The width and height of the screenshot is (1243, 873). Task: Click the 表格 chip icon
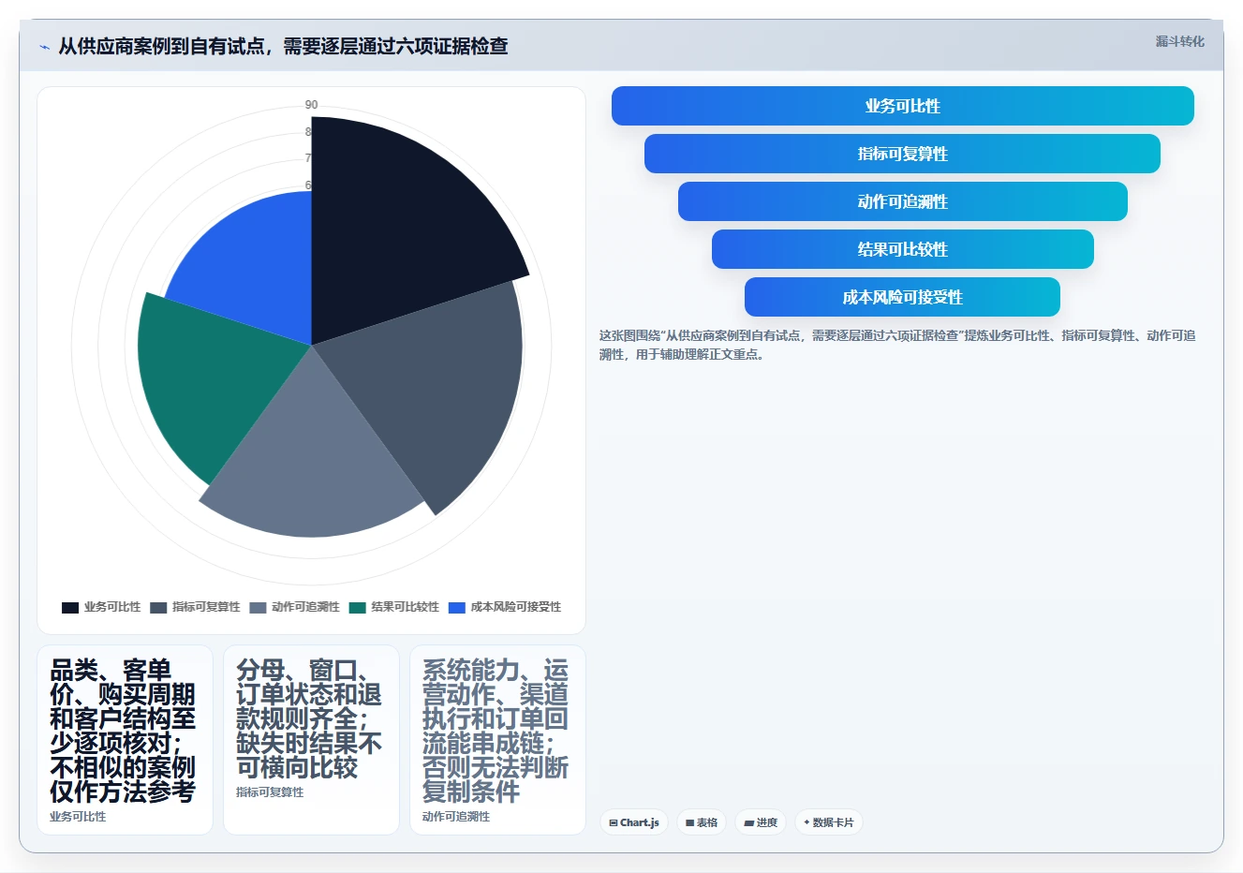click(690, 823)
